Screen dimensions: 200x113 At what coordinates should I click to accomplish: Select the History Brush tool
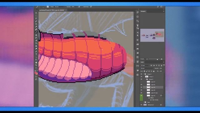(x=36, y=38)
